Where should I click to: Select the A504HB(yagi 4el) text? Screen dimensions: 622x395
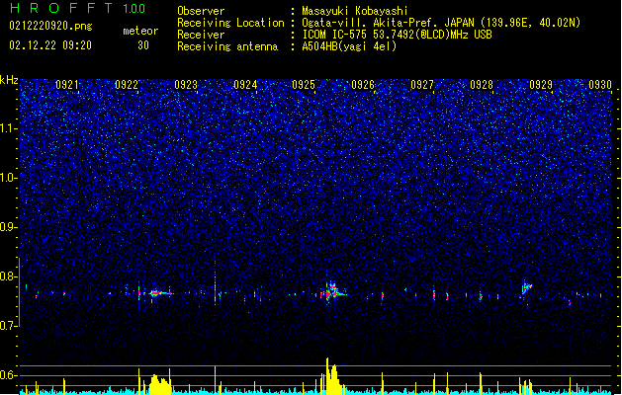click(349, 46)
